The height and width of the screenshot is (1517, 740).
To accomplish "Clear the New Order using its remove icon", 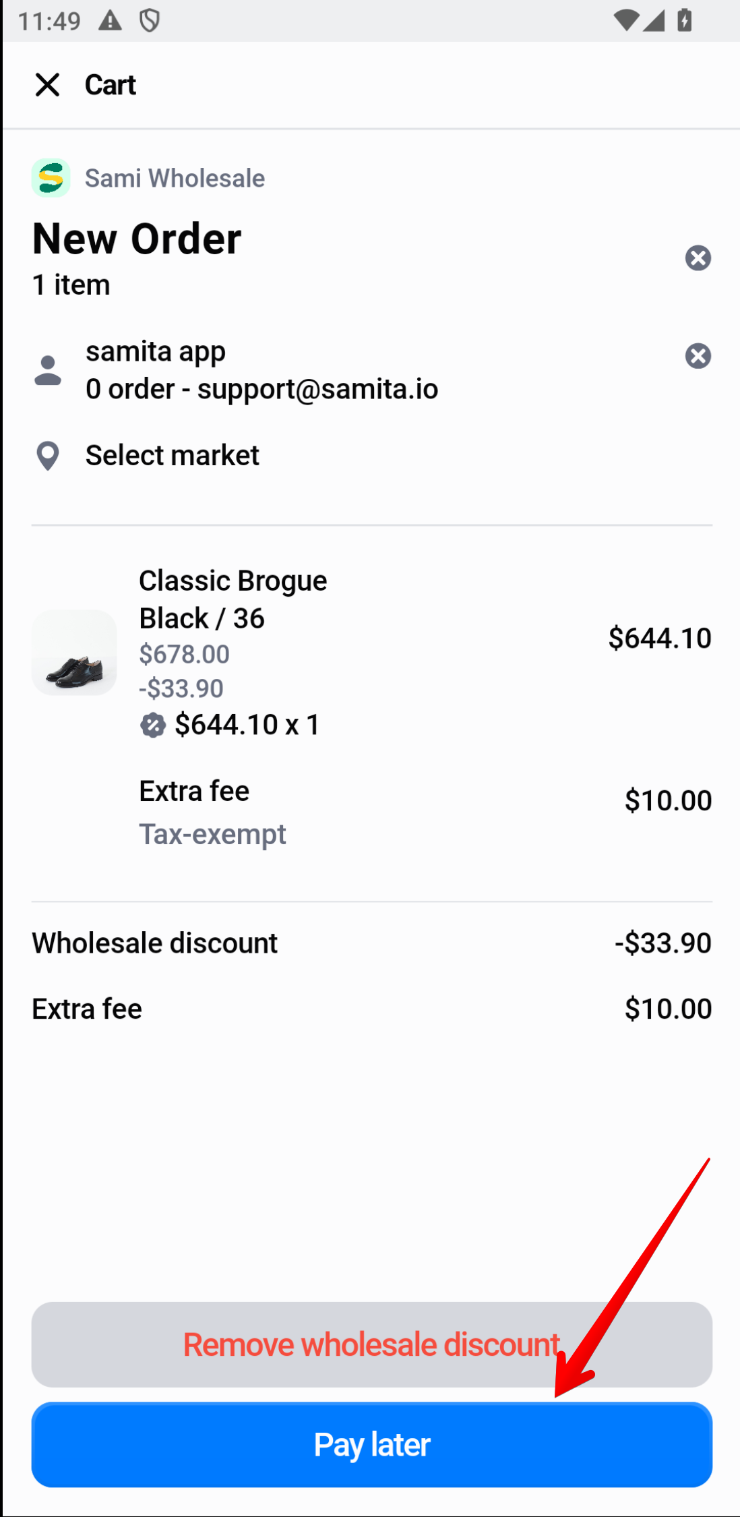I will [x=698, y=258].
